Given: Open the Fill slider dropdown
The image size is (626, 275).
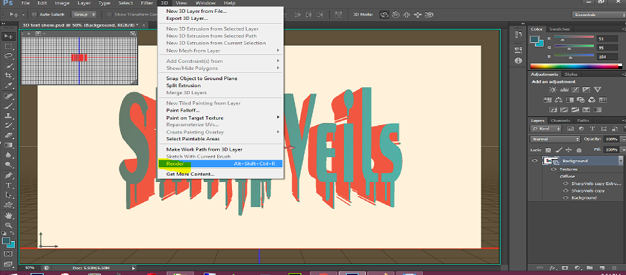Looking at the screenshot, I should [x=622, y=150].
